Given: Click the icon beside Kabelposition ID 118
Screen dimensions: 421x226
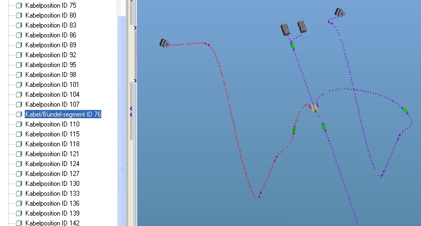Looking at the screenshot, I should pyautogui.click(x=19, y=144).
